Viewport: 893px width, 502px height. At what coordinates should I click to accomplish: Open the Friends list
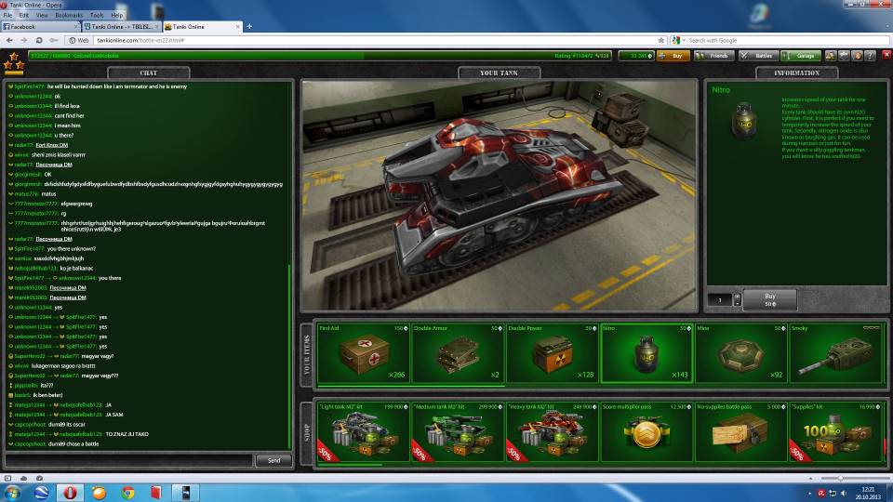coord(714,56)
